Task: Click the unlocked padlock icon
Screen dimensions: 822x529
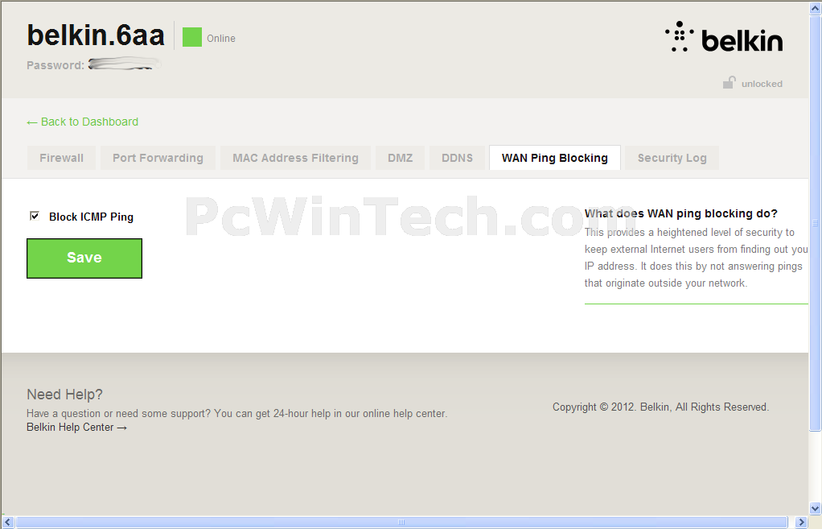Action: click(729, 82)
